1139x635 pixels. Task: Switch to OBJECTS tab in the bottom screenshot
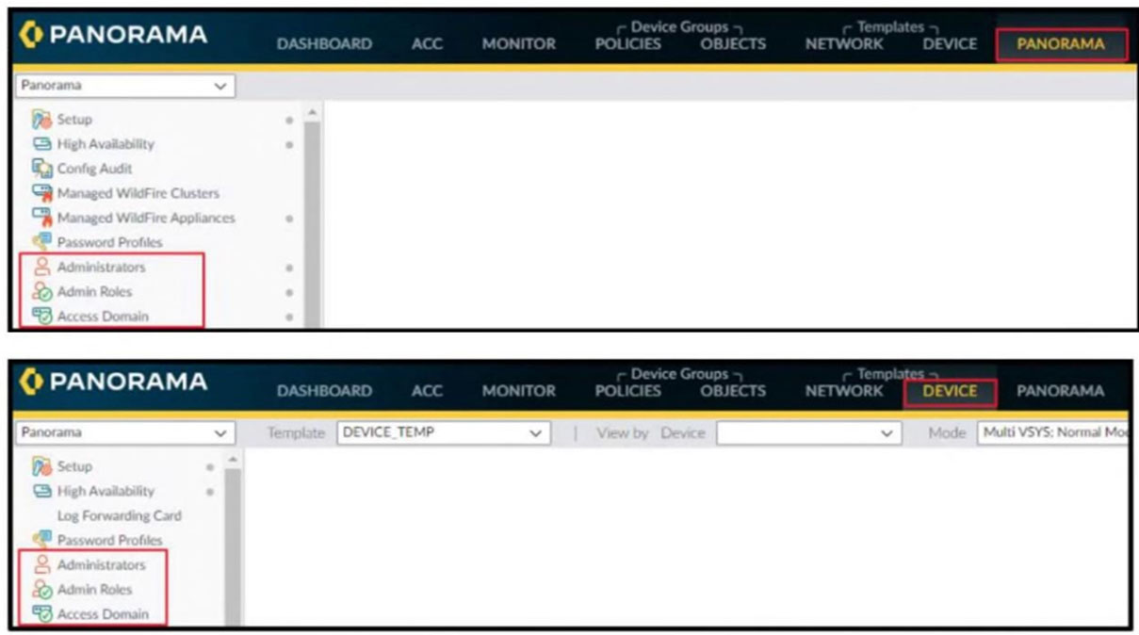733,391
